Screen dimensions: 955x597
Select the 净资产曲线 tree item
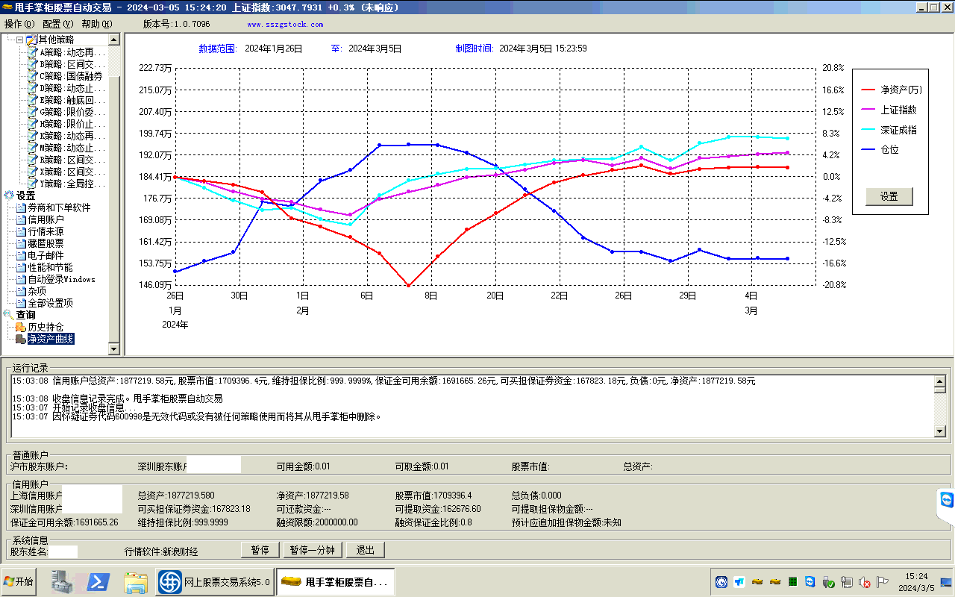coord(50,339)
